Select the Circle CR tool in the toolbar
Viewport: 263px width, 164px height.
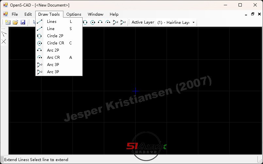[93, 22]
